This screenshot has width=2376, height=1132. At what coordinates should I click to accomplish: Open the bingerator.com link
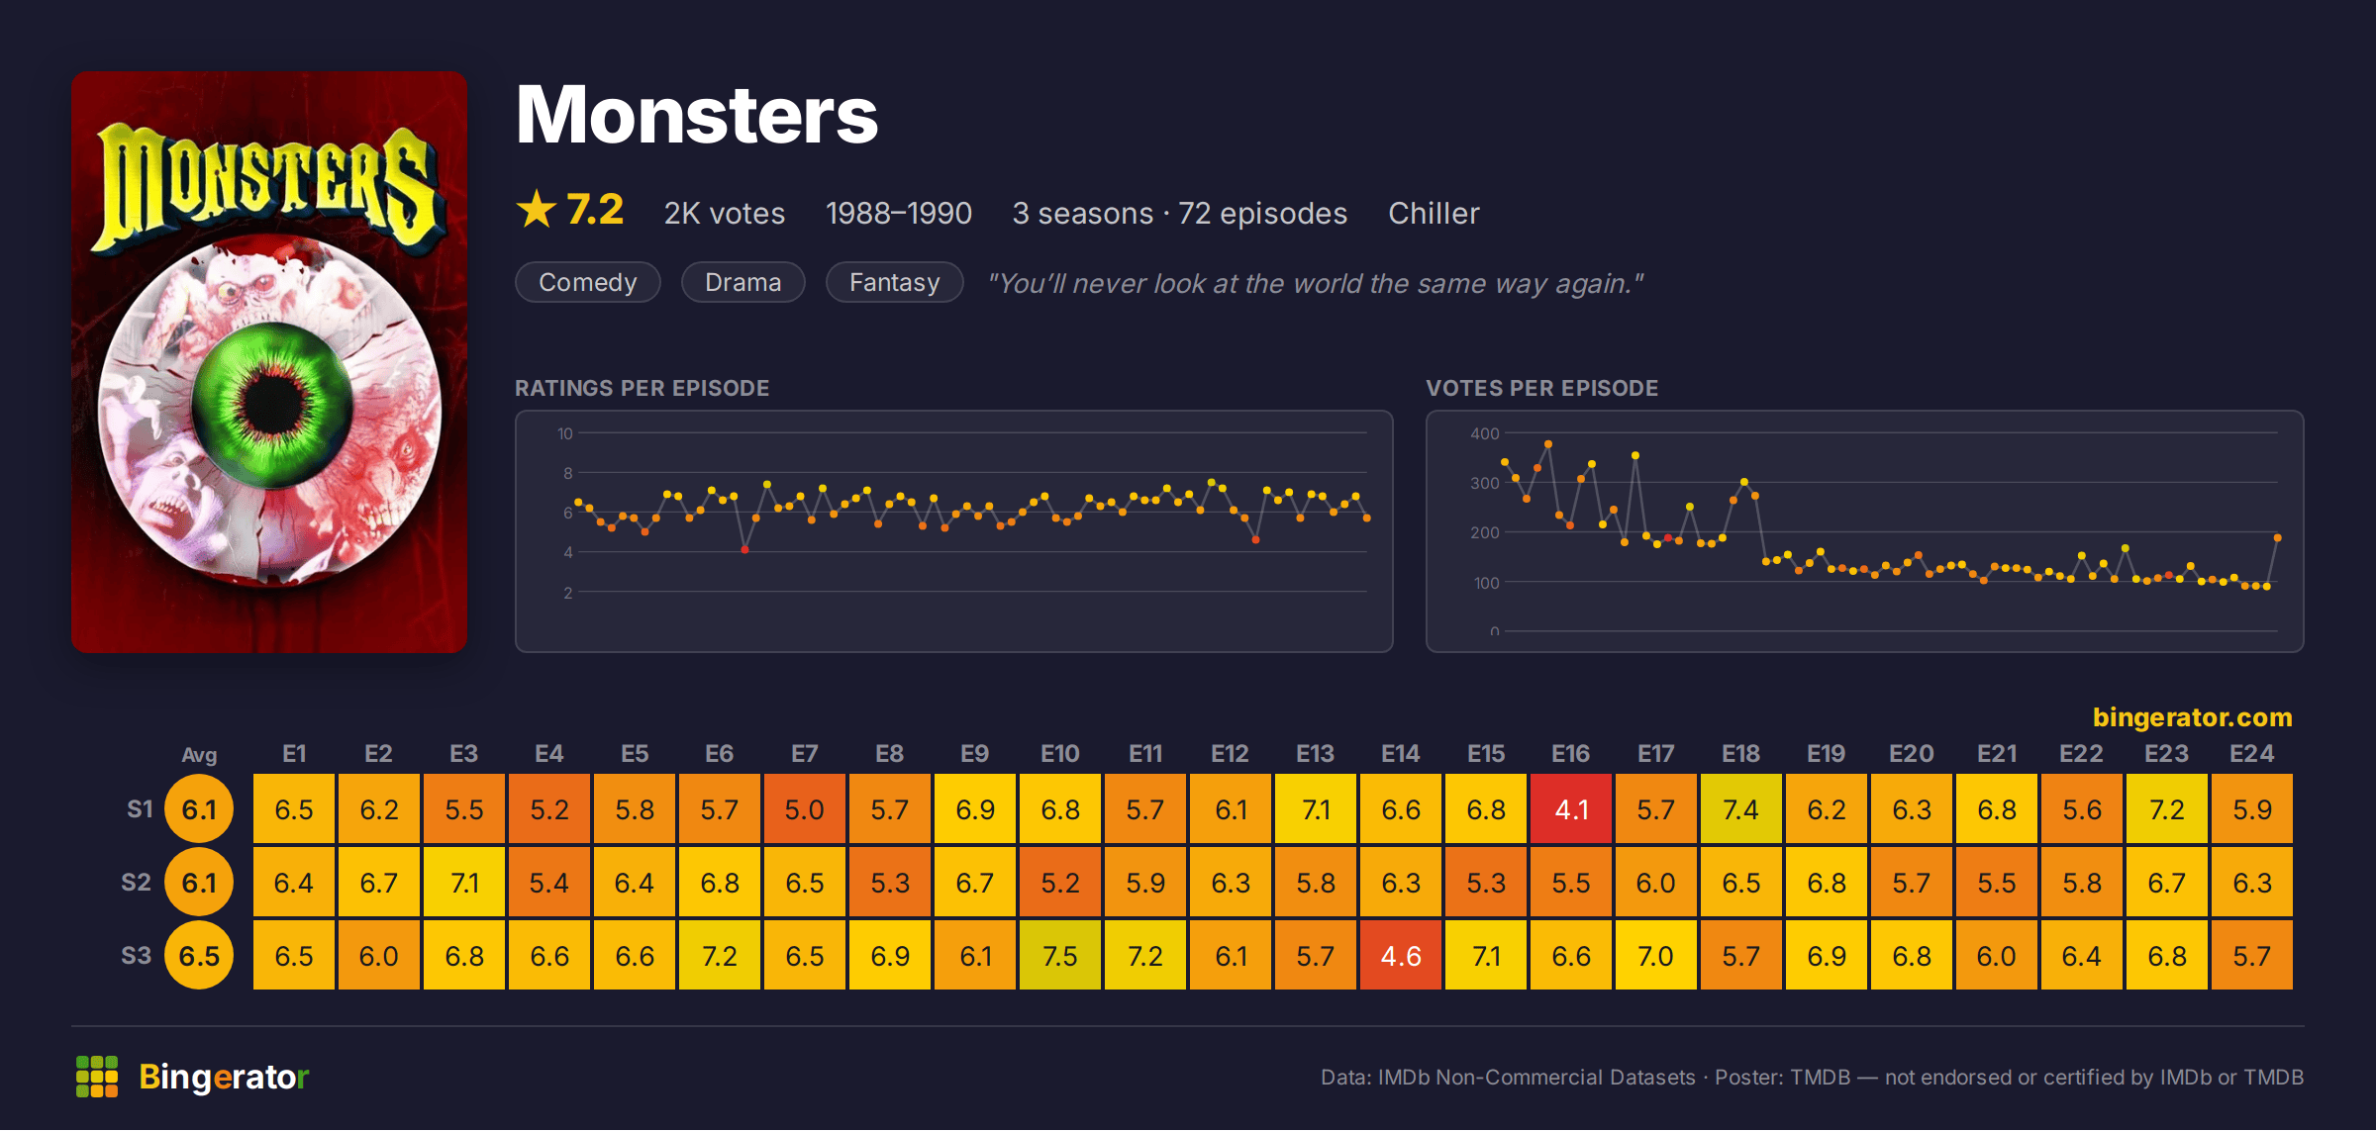pyautogui.click(x=2192, y=716)
